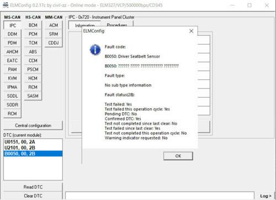The height and width of the screenshot is (200, 276).
Task: Open the SASM module
Action: coord(33,96)
